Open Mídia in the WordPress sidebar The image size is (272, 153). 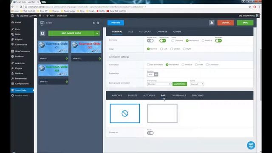pyautogui.click(x=18, y=34)
